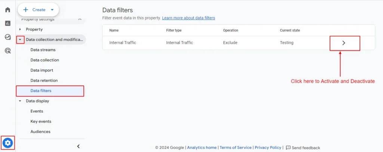The image size is (383, 152).
Task: Click the Operation column header
Action: point(230,31)
